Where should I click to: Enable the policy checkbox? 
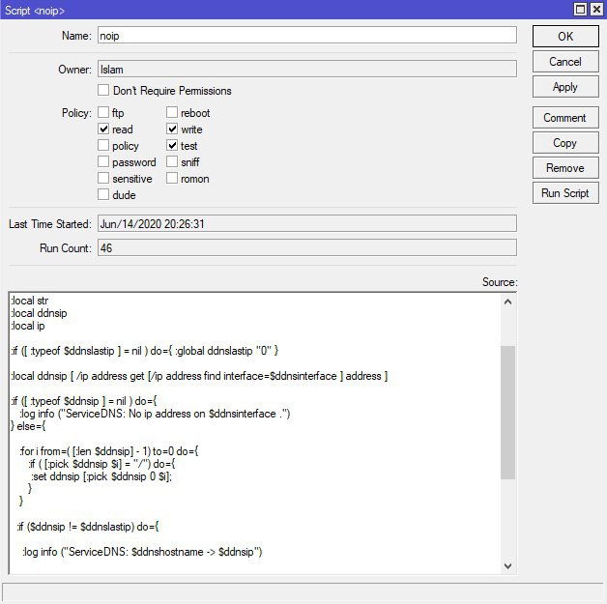(103, 145)
